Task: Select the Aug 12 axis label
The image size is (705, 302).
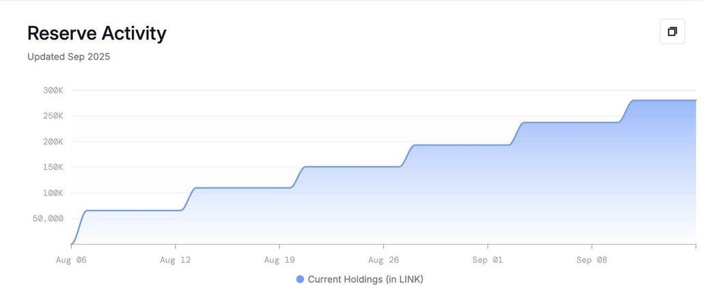Action: pos(175,260)
